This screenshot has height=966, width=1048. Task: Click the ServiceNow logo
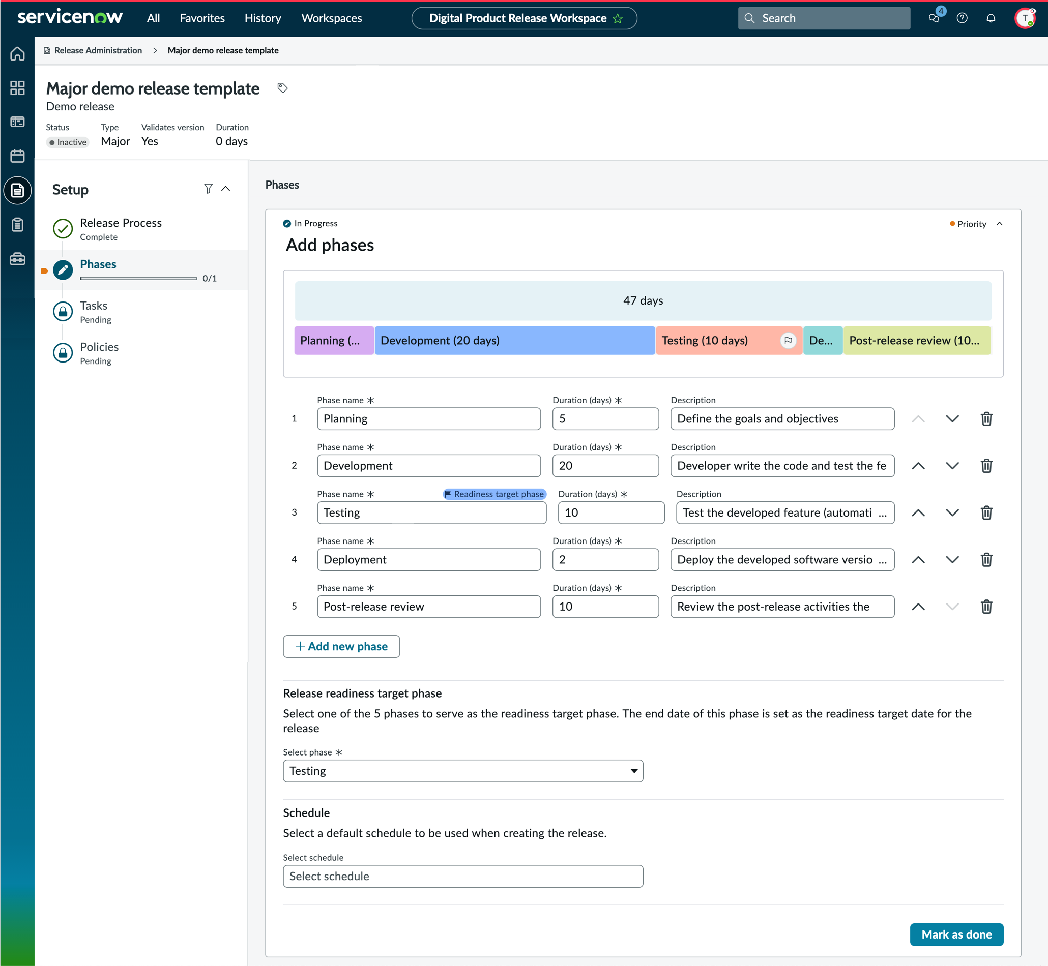pos(70,17)
